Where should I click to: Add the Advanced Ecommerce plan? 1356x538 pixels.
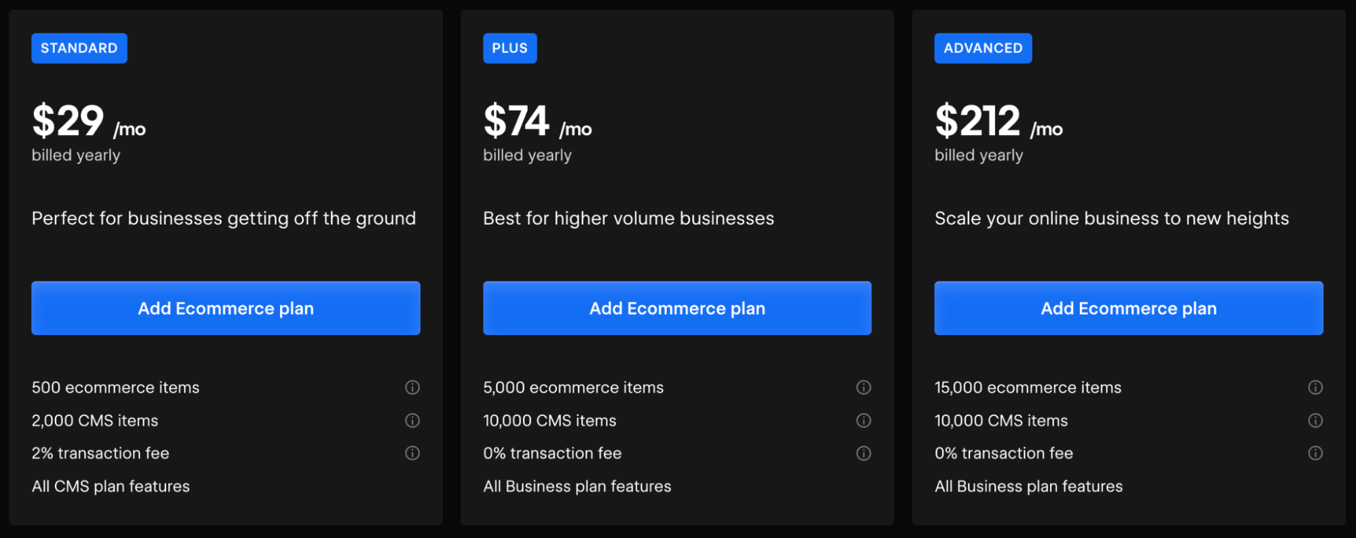click(x=1128, y=308)
